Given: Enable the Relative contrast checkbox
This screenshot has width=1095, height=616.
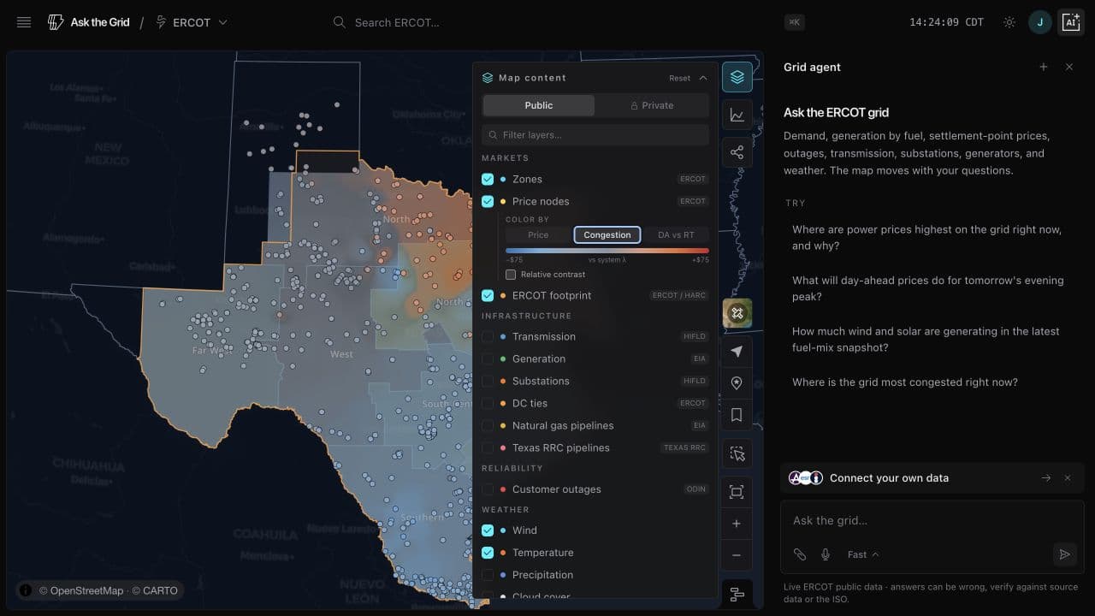Looking at the screenshot, I should click(511, 275).
